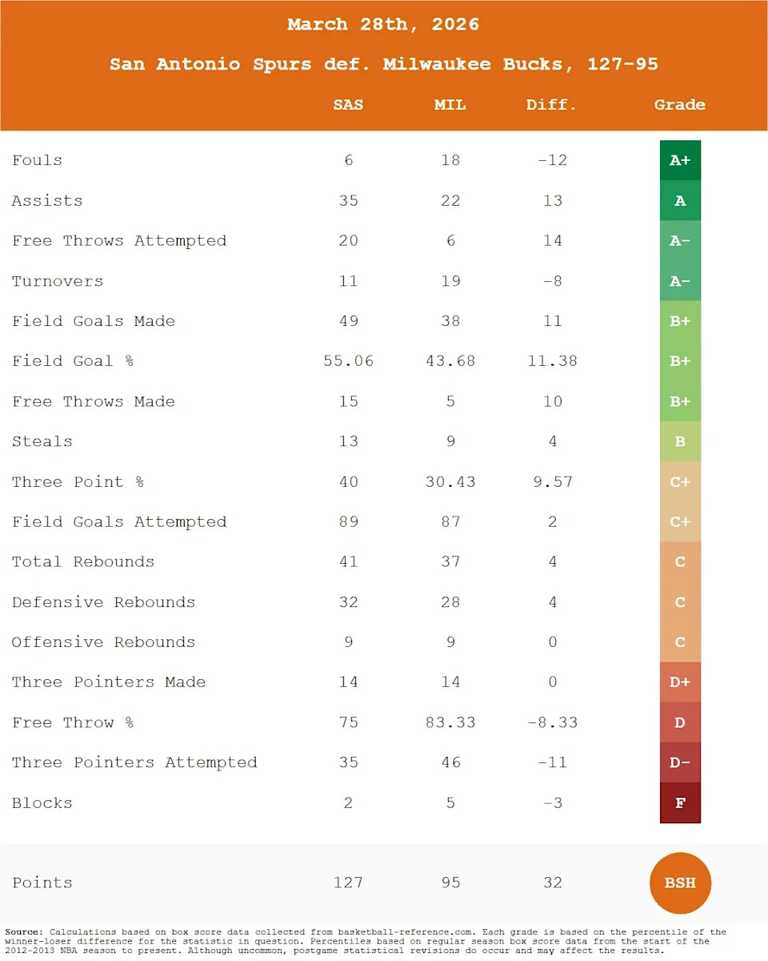
Task: Click the Field Goal % row label
Action: pos(73,361)
